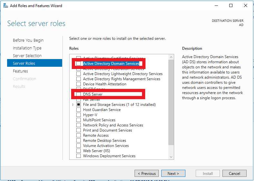Click the roles list scrollbar thumb
Viewport: 254px width, 181px height.
coord(171,102)
